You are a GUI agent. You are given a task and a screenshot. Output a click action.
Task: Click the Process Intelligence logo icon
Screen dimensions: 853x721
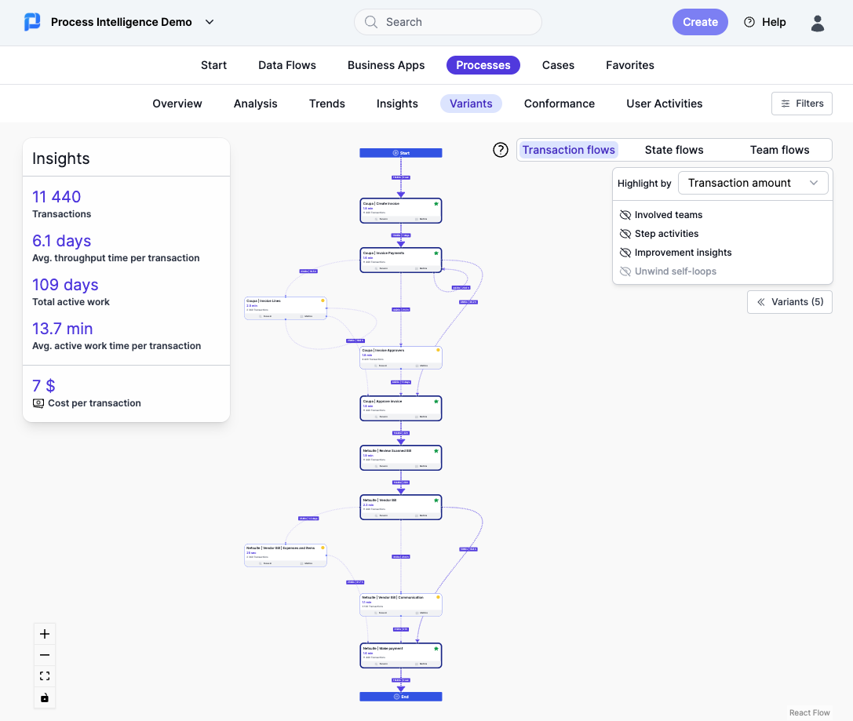point(32,22)
